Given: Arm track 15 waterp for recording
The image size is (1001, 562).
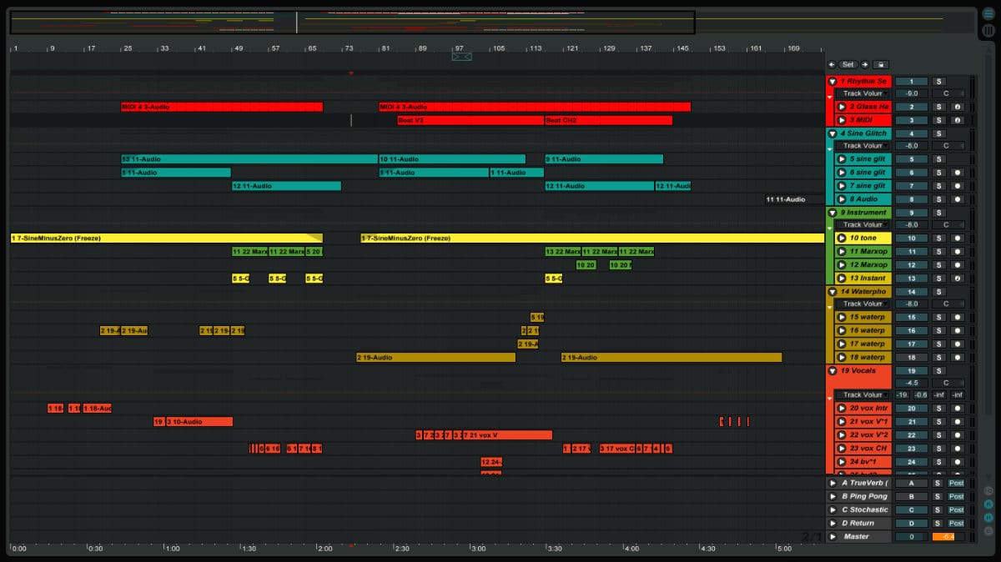Looking at the screenshot, I should (958, 318).
